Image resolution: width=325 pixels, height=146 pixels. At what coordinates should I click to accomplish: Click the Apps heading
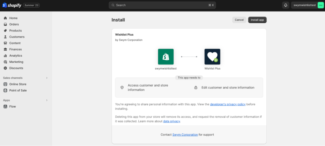(x=6, y=100)
